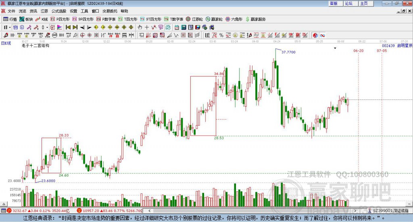Open the 资讯 menu
The height and width of the screenshot is (222, 413).
click(33, 11)
